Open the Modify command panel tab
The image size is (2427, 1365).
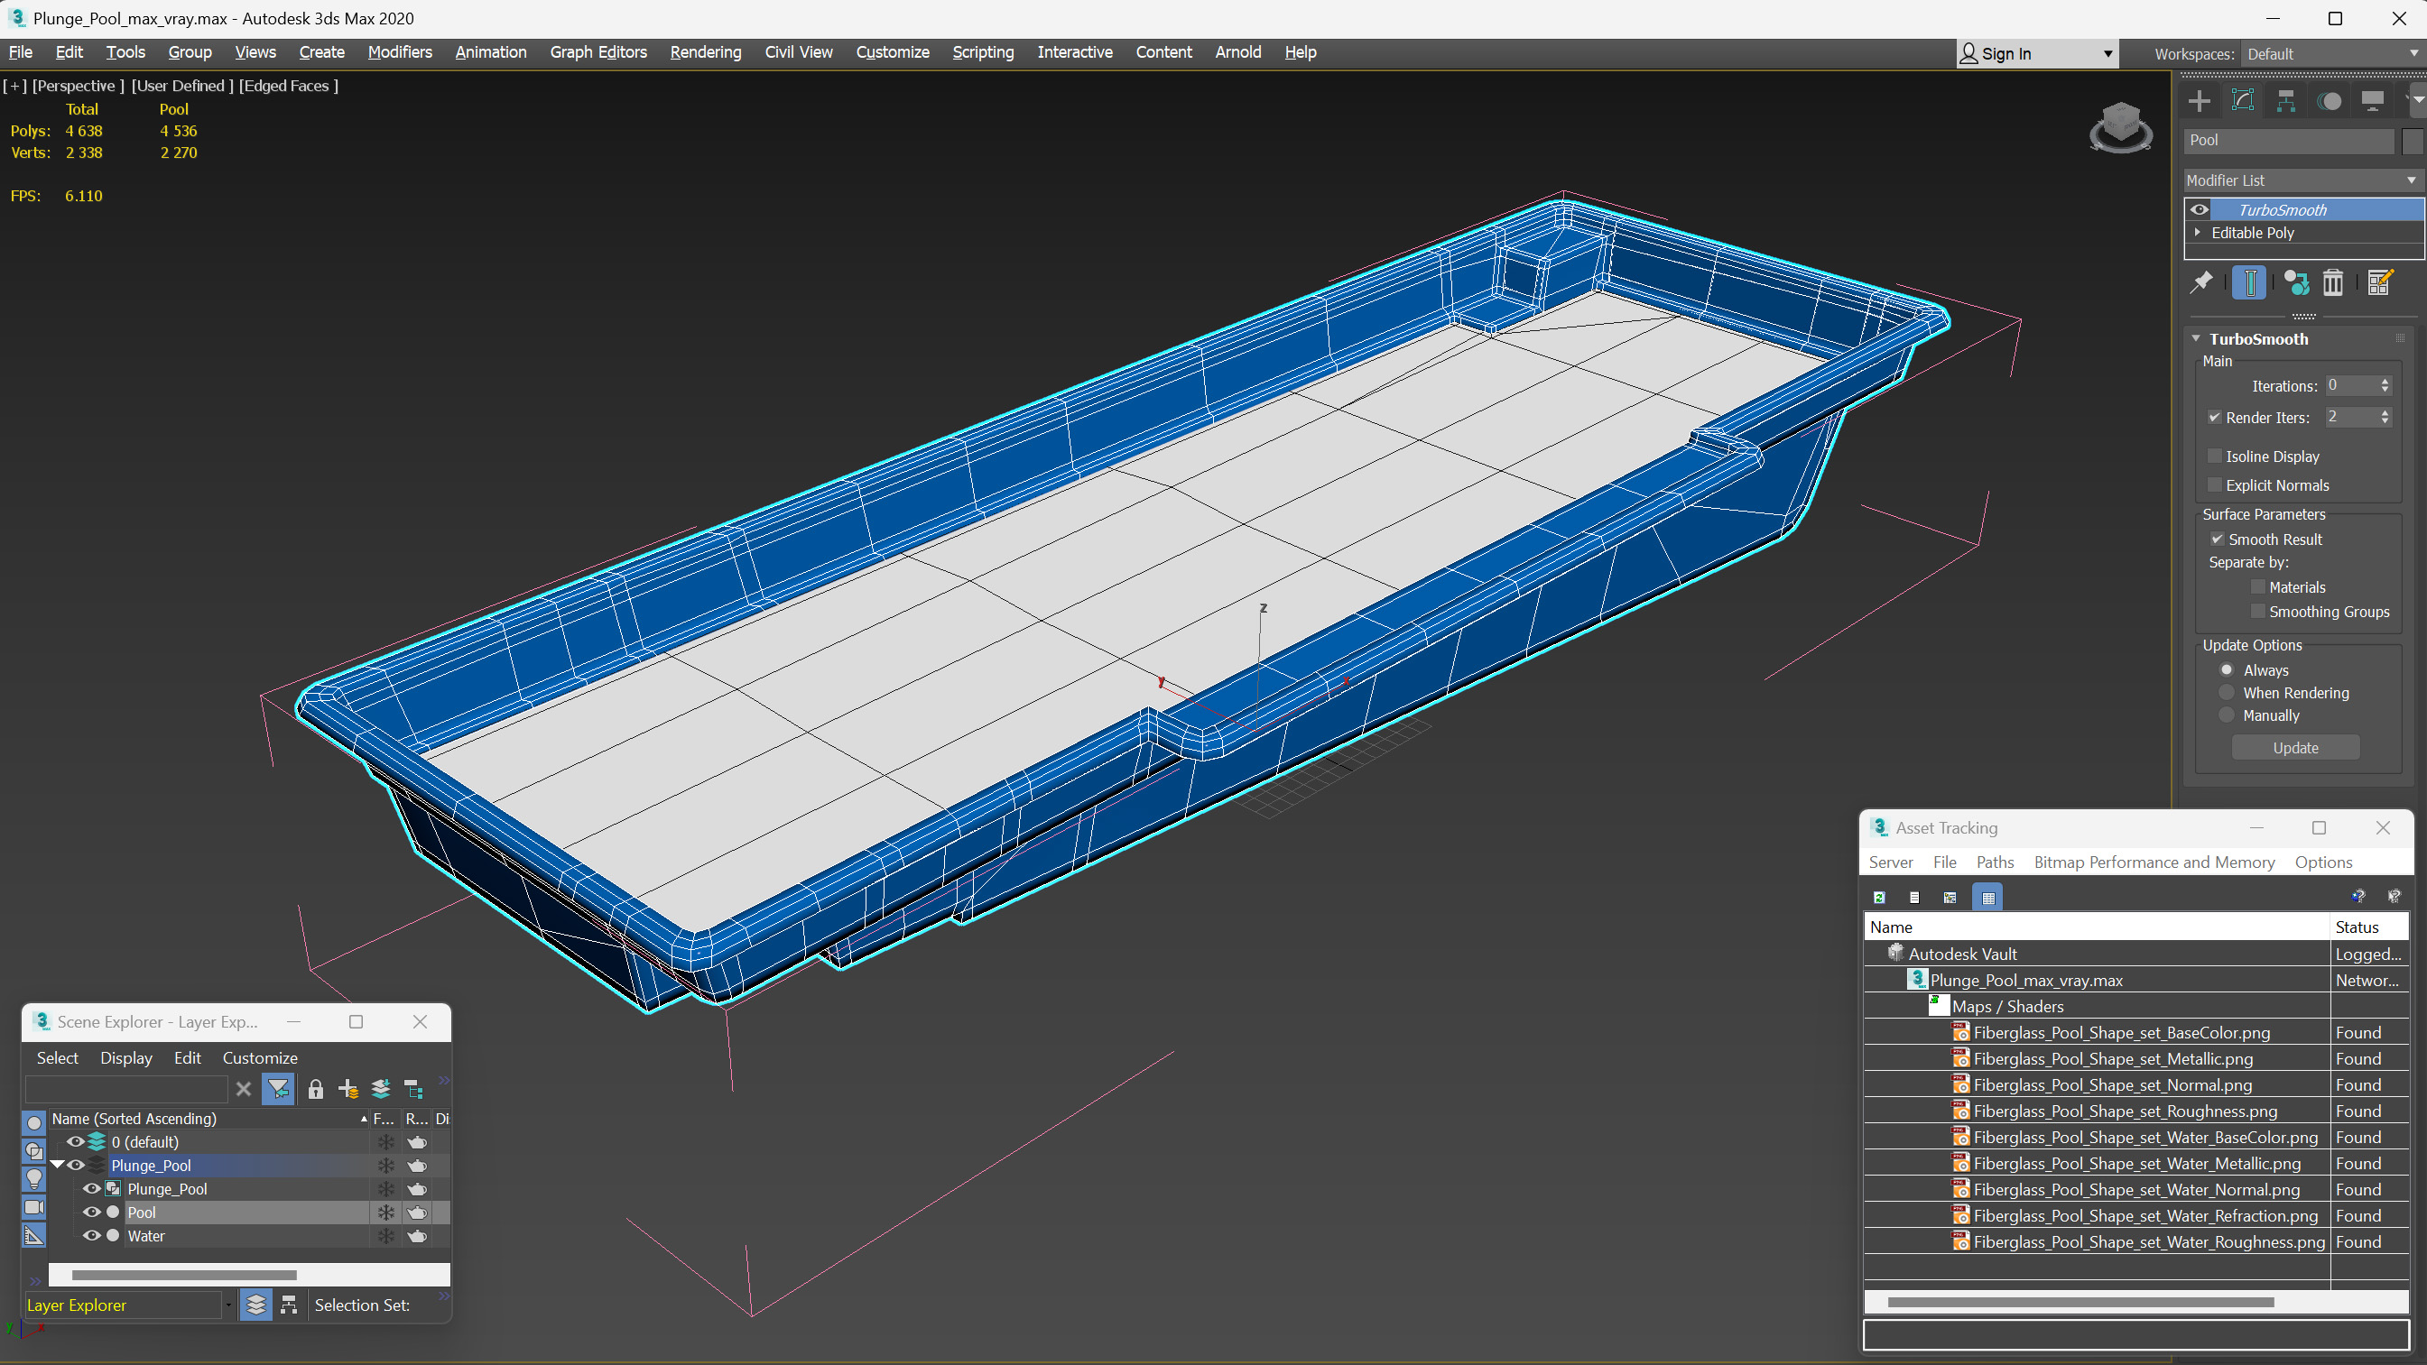[2242, 101]
